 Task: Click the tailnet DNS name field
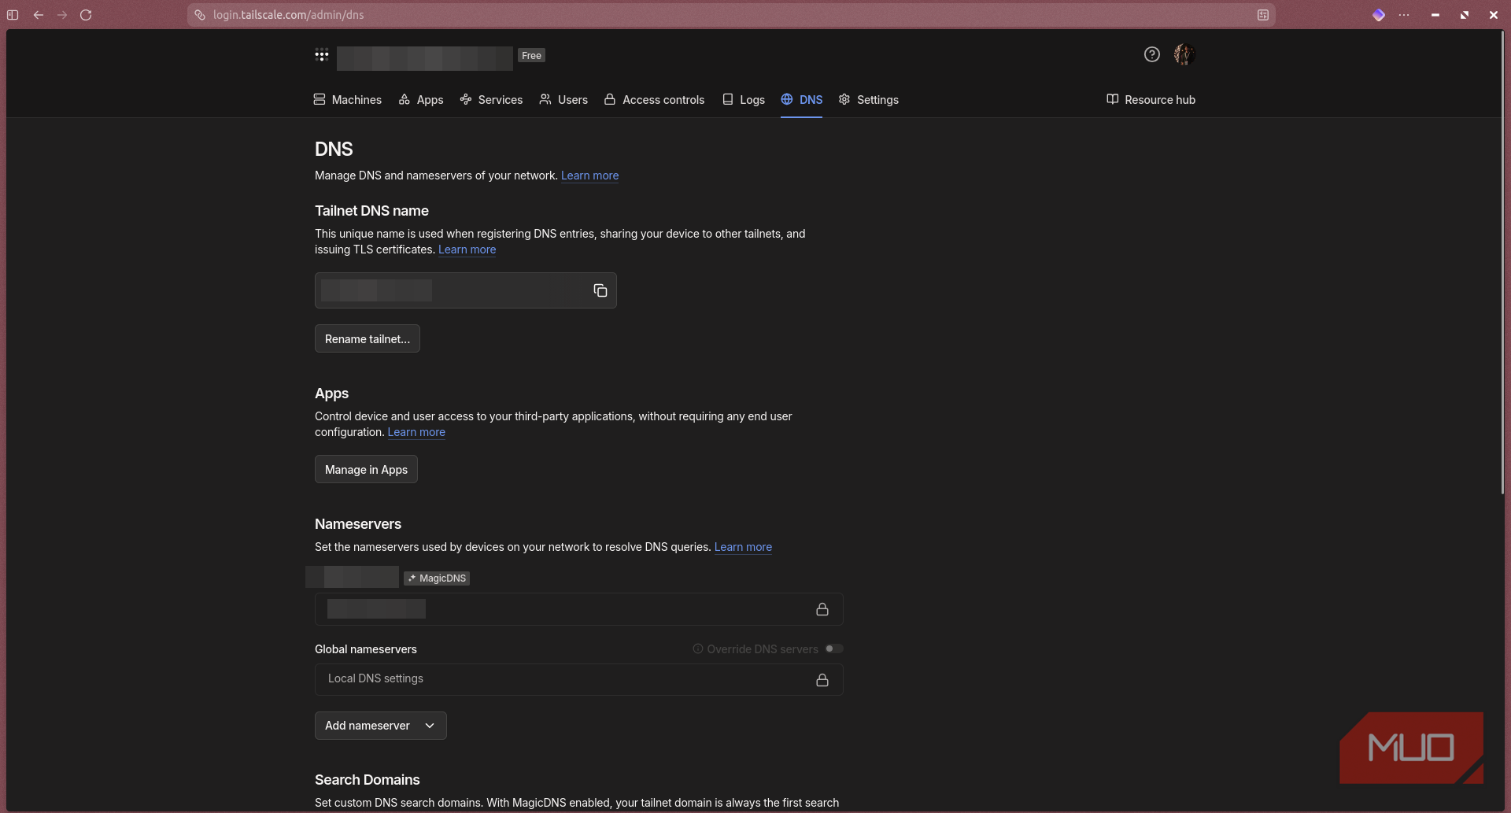[x=465, y=290]
